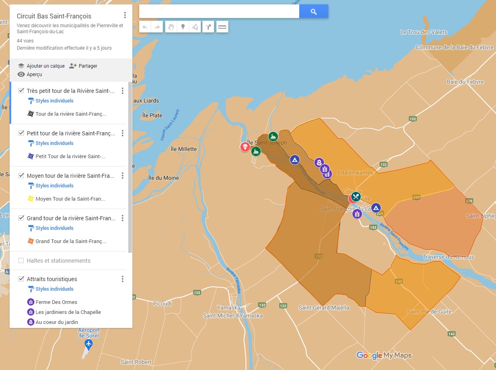Open the map title three-dot options menu
This screenshot has height=370, width=496.
(125, 15)
